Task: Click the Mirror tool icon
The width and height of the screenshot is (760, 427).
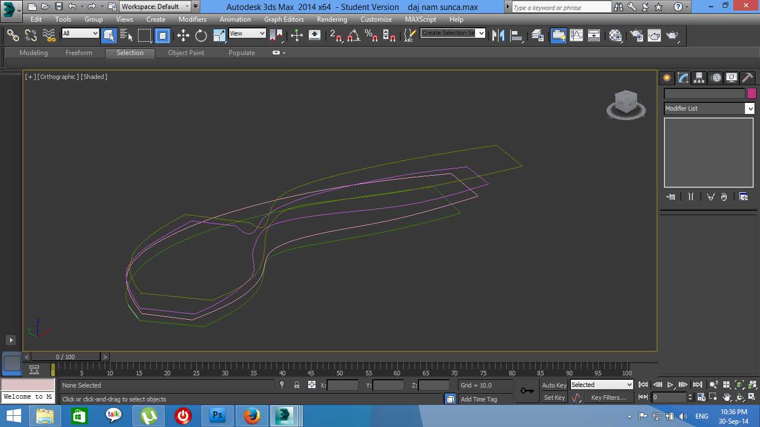Action: (x=498, y=36)
